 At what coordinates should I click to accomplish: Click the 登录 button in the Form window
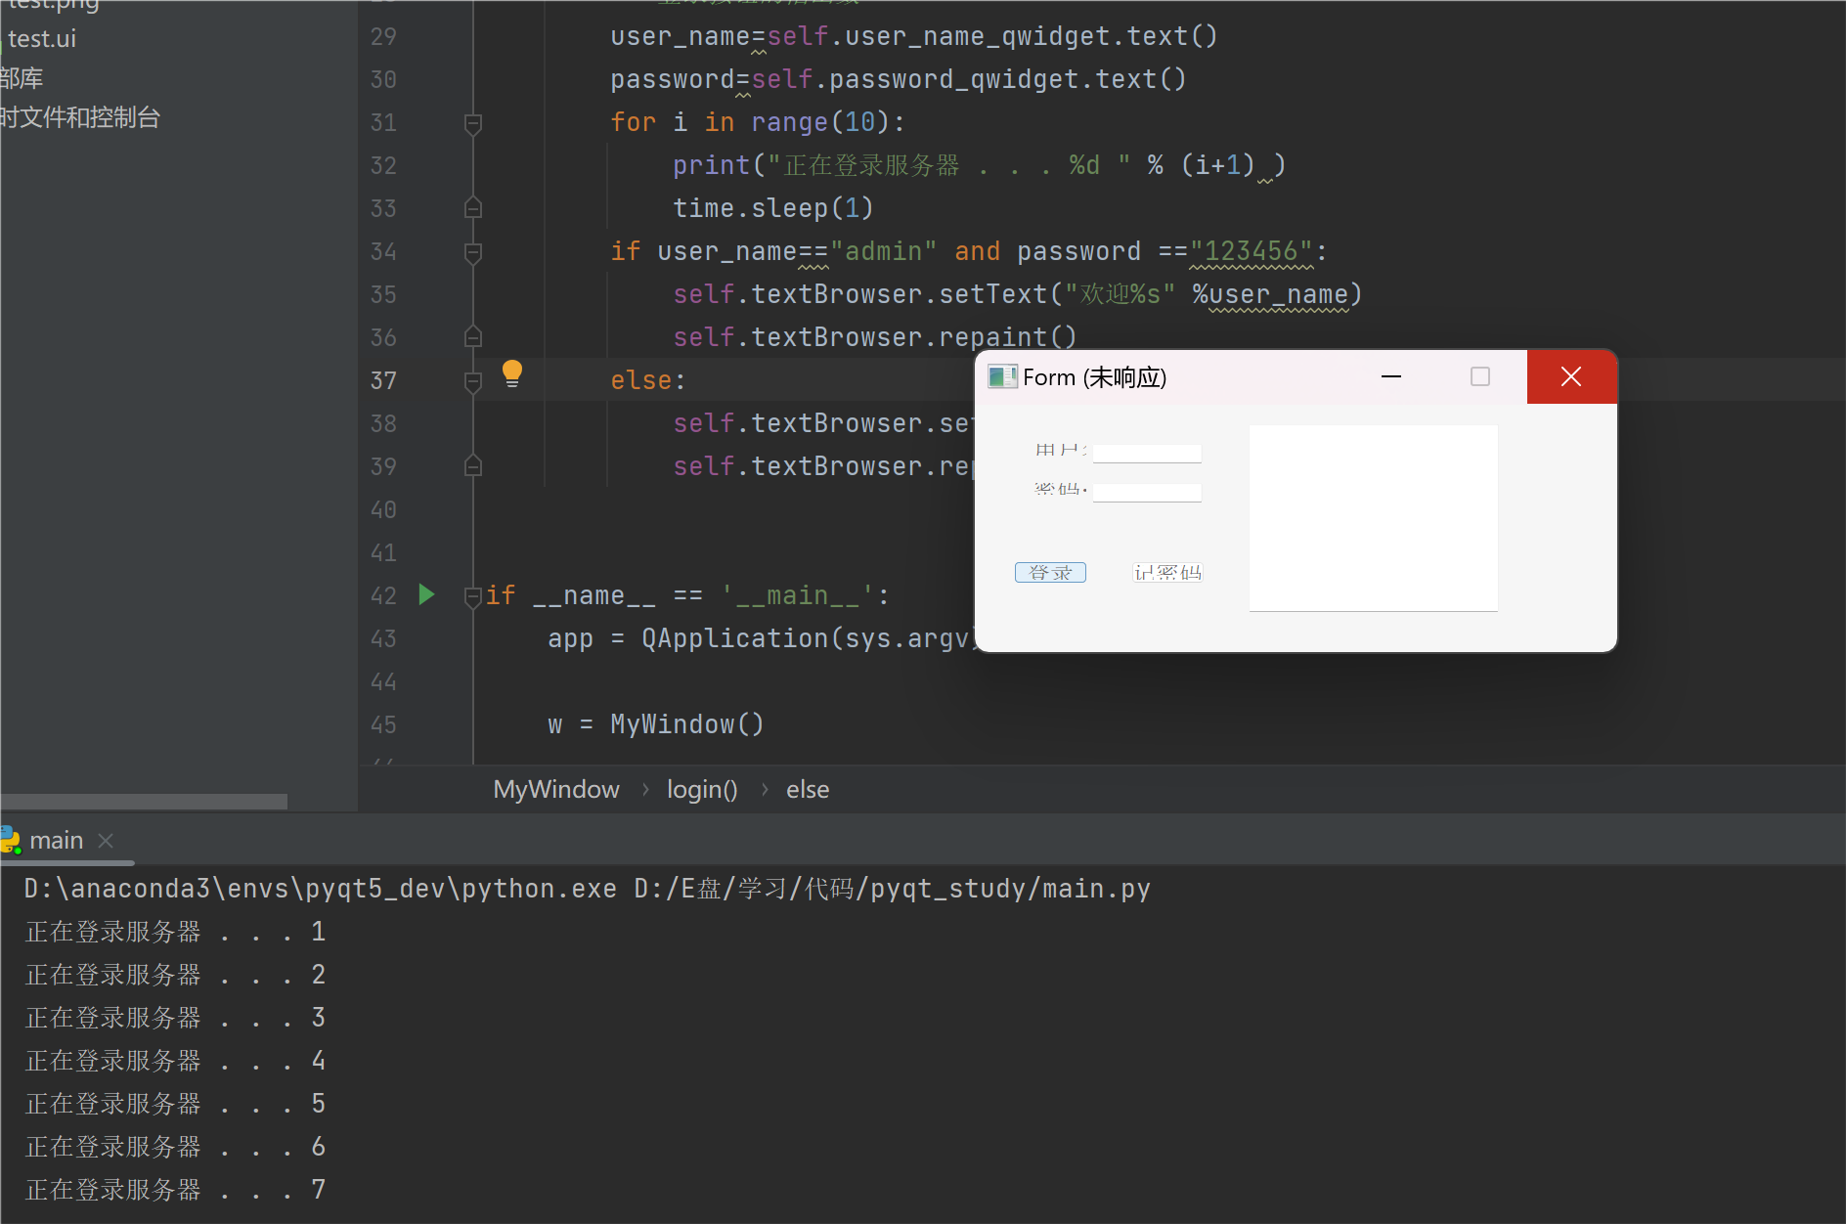pyautogui.click(x=1050, y=572)
